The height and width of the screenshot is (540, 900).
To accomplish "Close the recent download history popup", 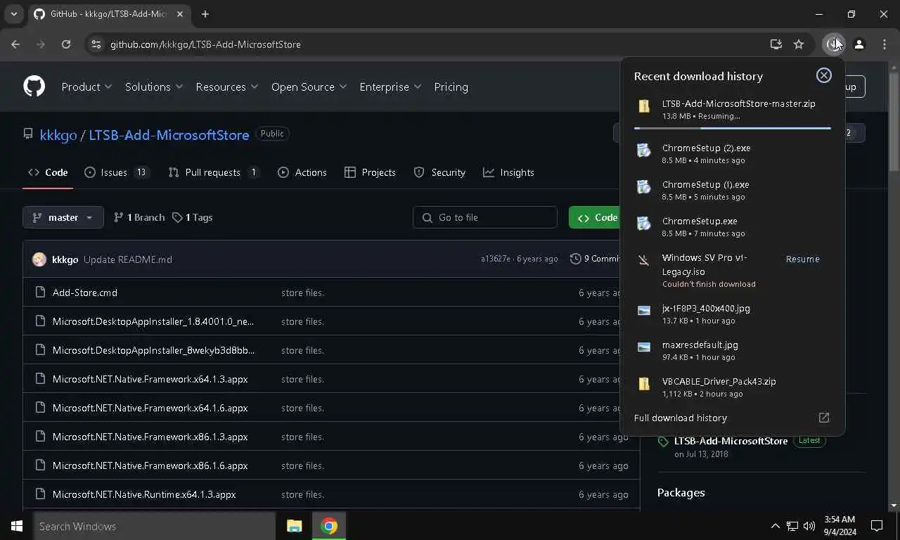I will (824, 76).
